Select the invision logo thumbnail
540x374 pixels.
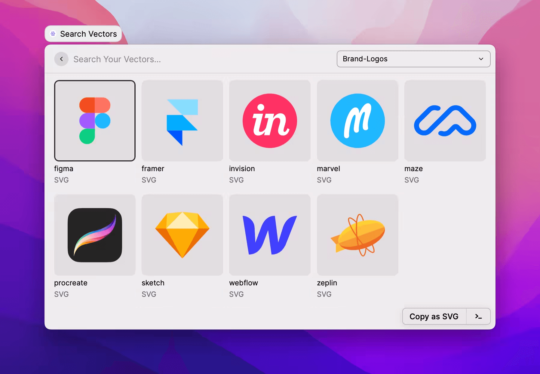click(x=270, y=121)
